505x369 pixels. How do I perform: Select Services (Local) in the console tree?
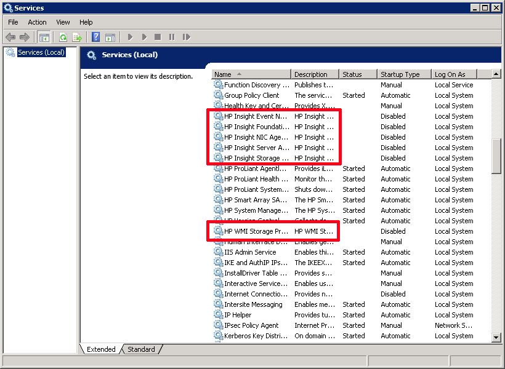[41, 52]
